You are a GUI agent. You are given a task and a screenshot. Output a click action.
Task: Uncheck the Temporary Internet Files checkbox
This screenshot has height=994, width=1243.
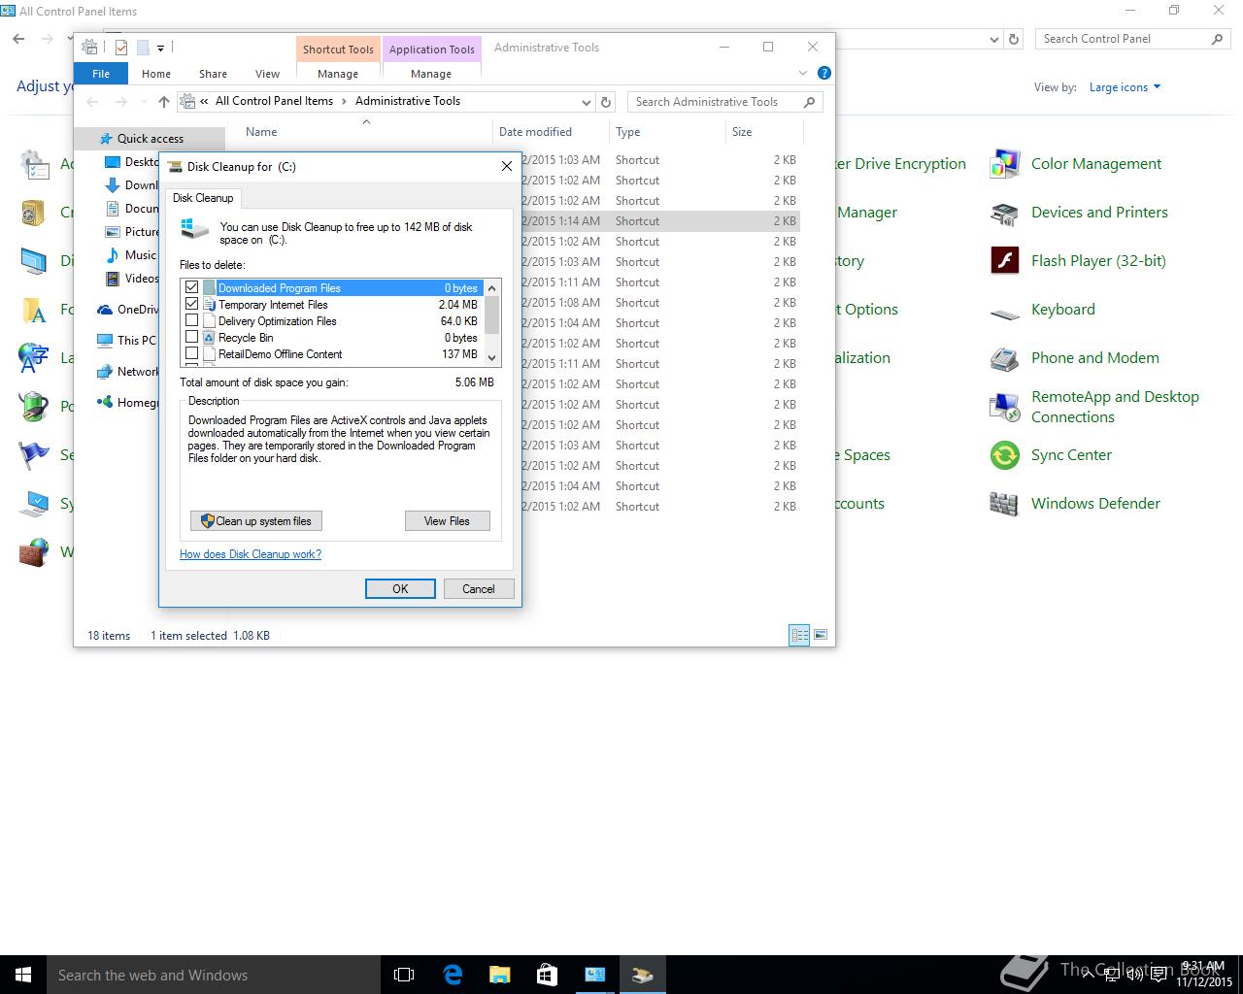point(191,304)
